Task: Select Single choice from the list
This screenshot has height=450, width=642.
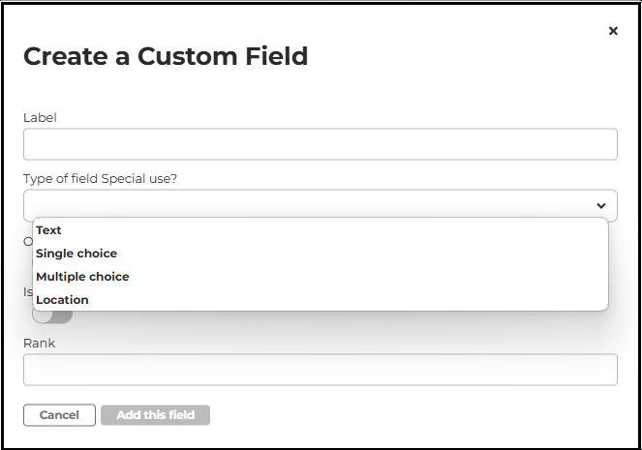Action: [76, 254]
